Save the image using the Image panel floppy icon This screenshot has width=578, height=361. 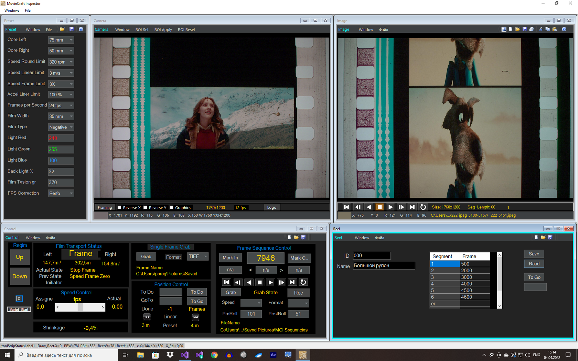click(x=524, y=30)
